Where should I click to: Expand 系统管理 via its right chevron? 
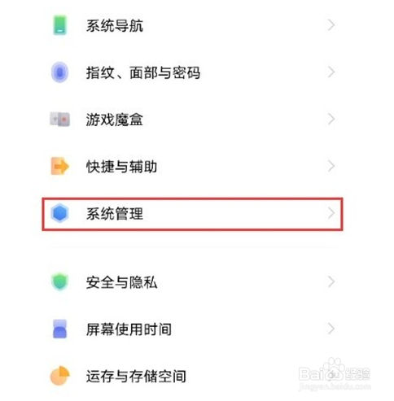point(331,213)
